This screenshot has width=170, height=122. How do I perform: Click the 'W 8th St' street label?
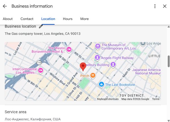click(33, 83)
